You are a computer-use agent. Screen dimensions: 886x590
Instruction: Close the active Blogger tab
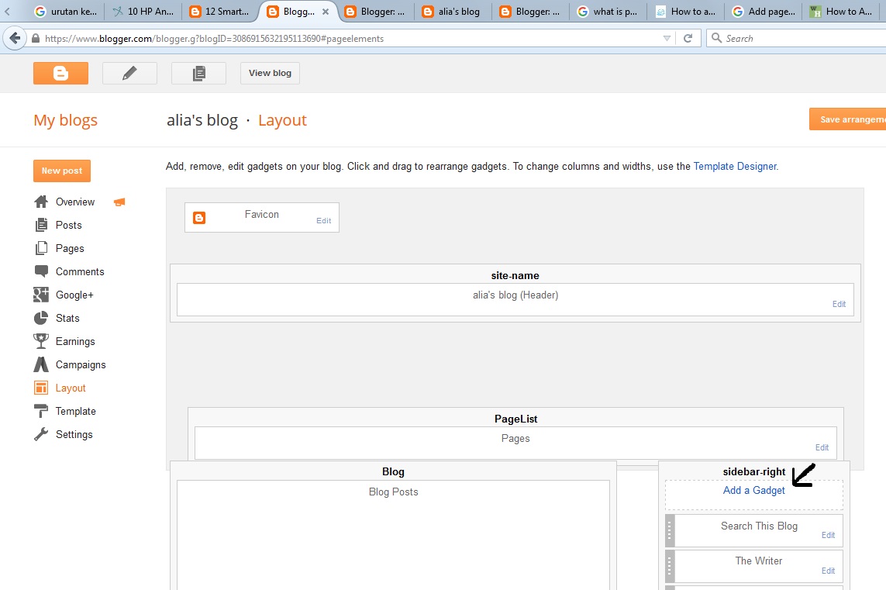pyautogui.click(x=326, y=12)
